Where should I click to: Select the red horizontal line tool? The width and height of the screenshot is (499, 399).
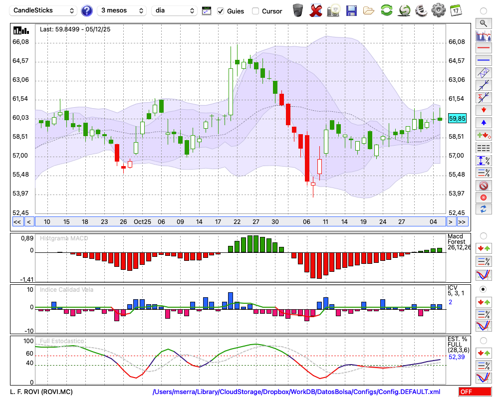pos(483,48)
